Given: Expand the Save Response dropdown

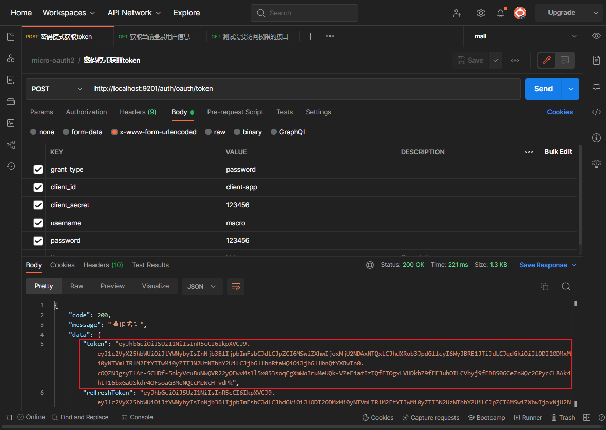Looking at the screenshot, I should 574,265.
